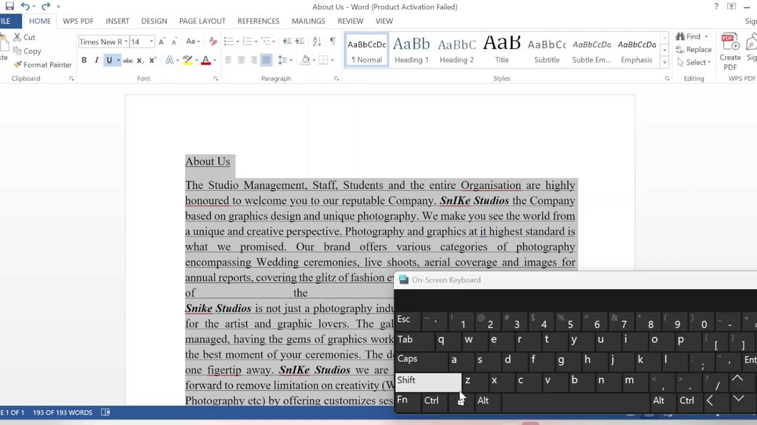This screenshot has height=425, width=757.
Task: Click the paragraph Shading paint bucket
Action: point(305,60)
